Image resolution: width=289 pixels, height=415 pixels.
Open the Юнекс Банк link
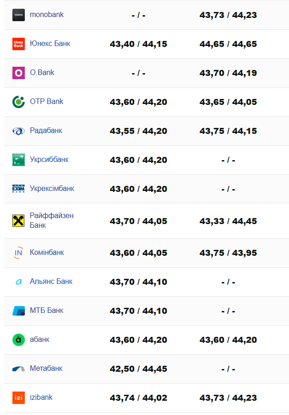coord(50,44)
